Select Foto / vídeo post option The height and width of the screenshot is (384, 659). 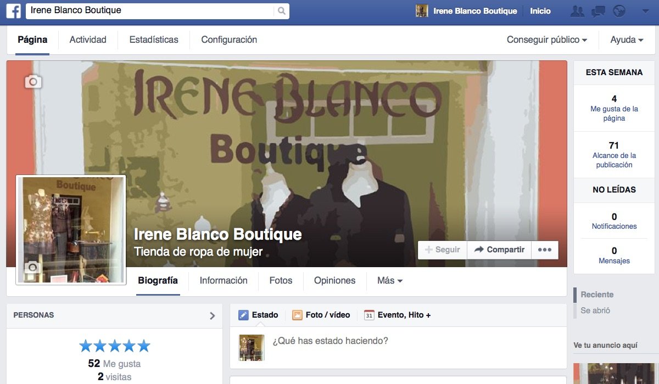coord(321,315)
